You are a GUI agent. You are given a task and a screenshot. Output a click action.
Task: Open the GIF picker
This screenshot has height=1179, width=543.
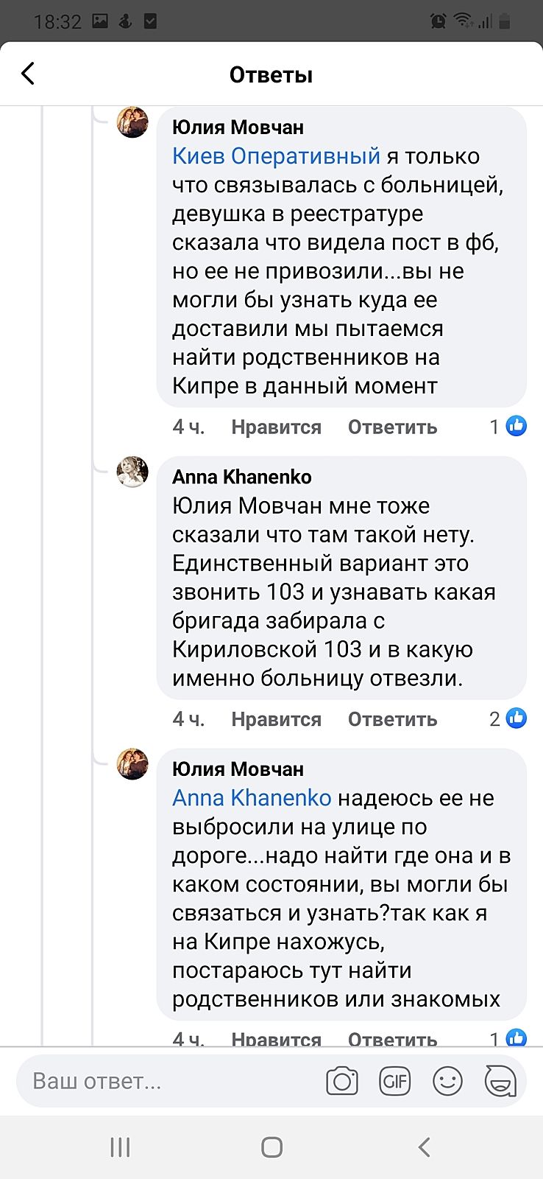[x=394, y=1081]
